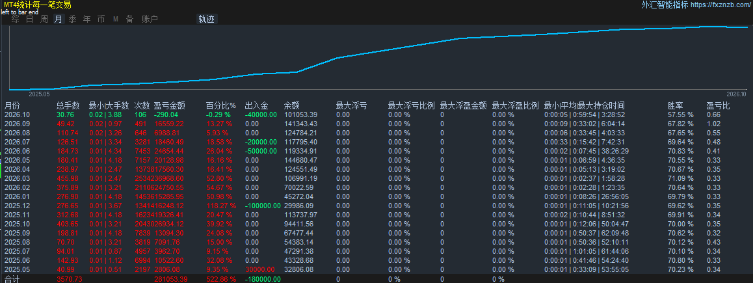This screenshot has height=283, width=753.
Task: Click the balance value 113737.97
Action: (x=300, y=215)
